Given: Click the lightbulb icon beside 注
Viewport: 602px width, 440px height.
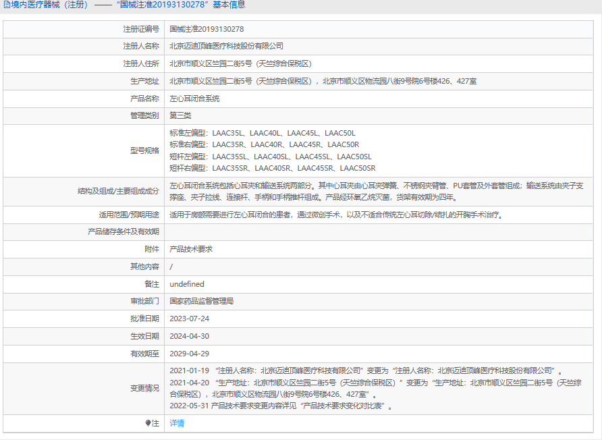Looking at the screenshot, I should (148, 423).
